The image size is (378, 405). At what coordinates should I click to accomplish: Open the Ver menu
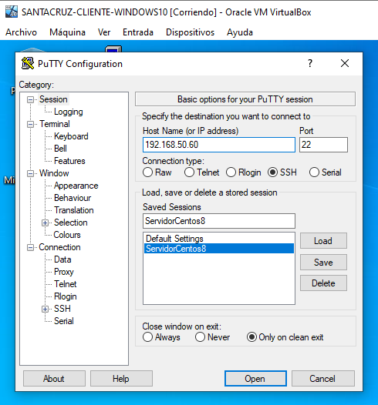click(104, 32)
